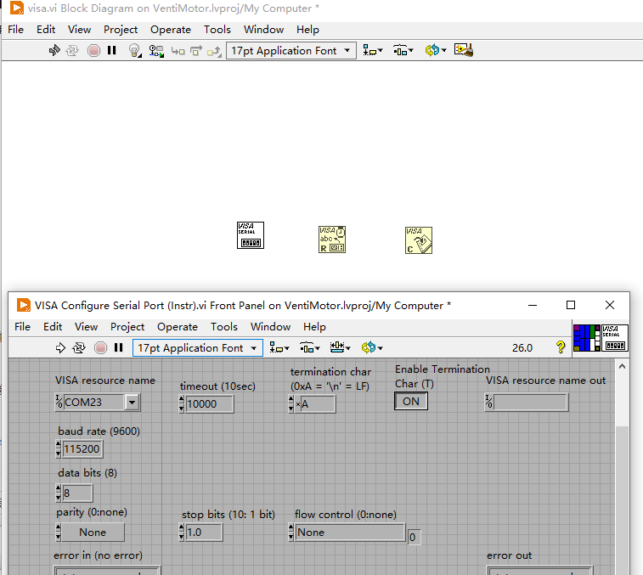
Task: Open File menu of visa.vi Block Diagram
Action: [15, 30]
